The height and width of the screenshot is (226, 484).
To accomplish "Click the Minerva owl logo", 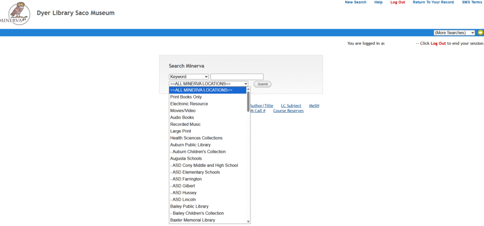I will tap(15, 13).
